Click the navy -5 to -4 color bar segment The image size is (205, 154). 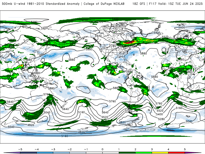28,153
